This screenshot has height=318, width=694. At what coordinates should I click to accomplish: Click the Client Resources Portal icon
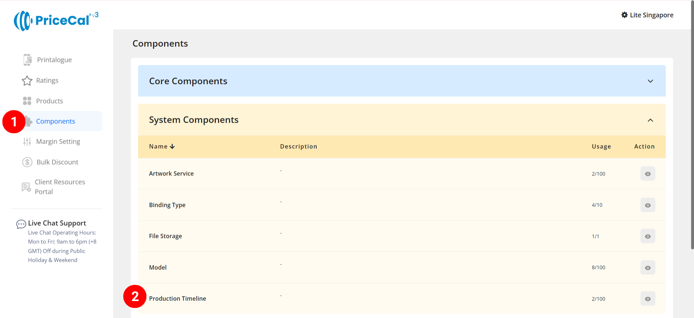click(26, 187)
